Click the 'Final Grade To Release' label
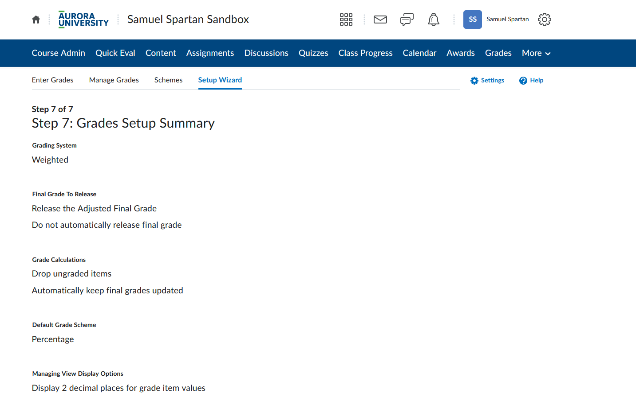This screenshot has width=636, height=409. click(64, 195)
